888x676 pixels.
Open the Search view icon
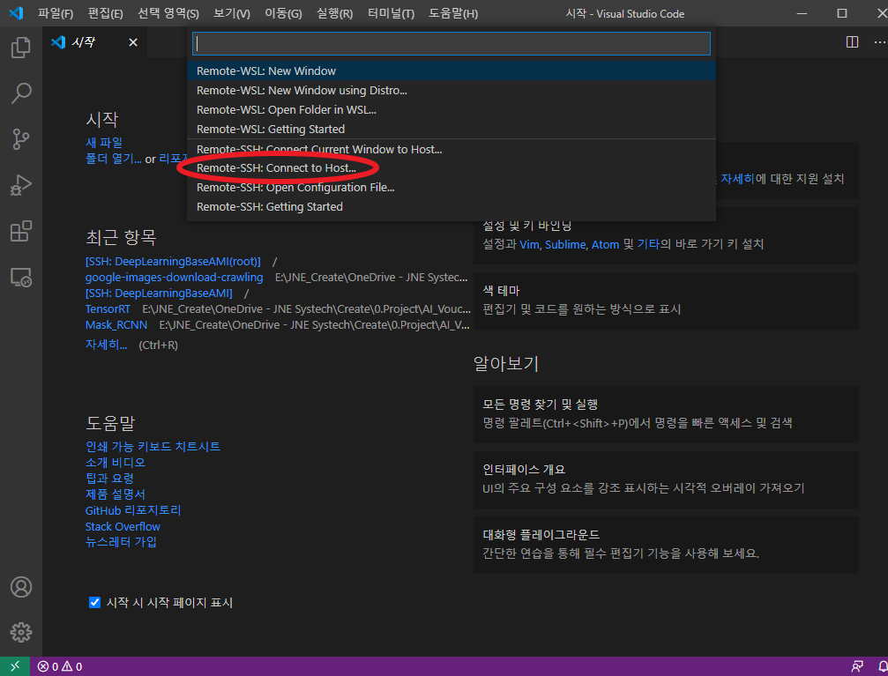pyautogui.click(x=21, y=93)
